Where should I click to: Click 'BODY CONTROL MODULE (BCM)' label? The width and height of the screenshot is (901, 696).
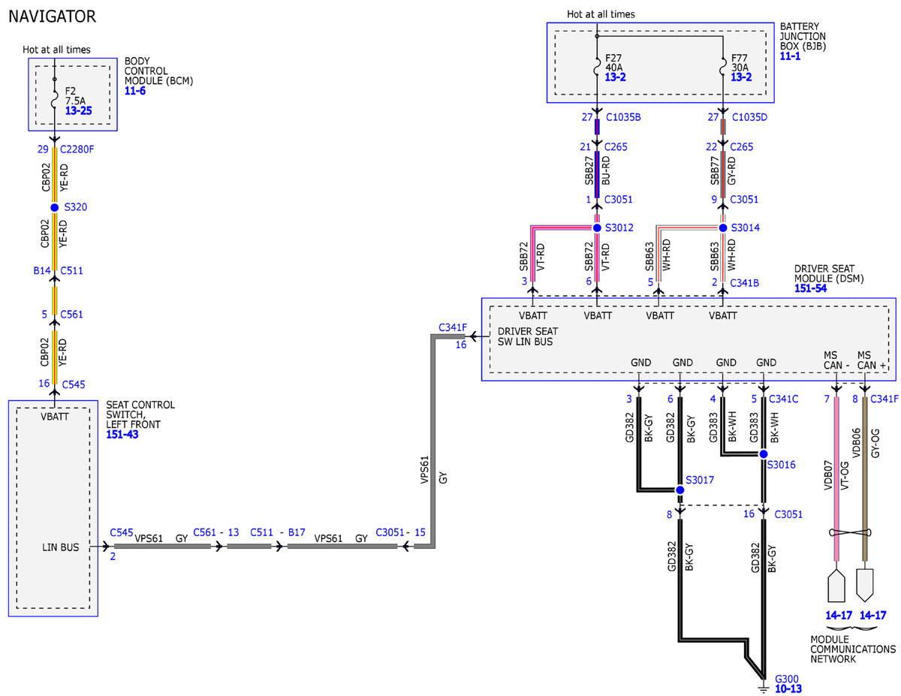point(159,71)
